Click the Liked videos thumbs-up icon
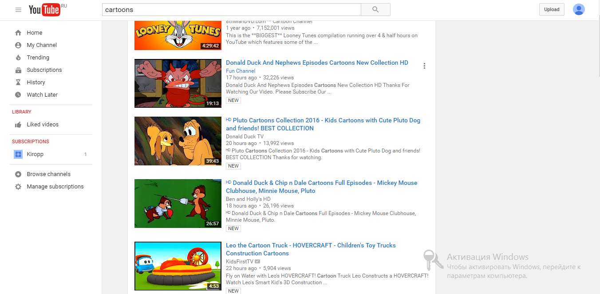 pyautogui.click(x=18, y=125)
